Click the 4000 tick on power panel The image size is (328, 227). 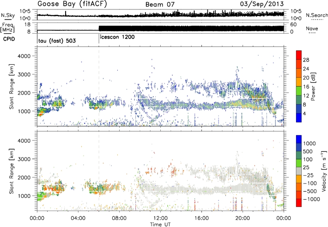pos(24,56)
